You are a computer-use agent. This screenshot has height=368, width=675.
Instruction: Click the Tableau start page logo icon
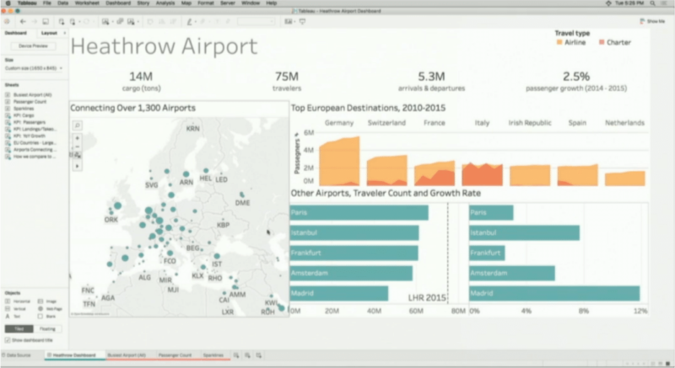(7, 21)
